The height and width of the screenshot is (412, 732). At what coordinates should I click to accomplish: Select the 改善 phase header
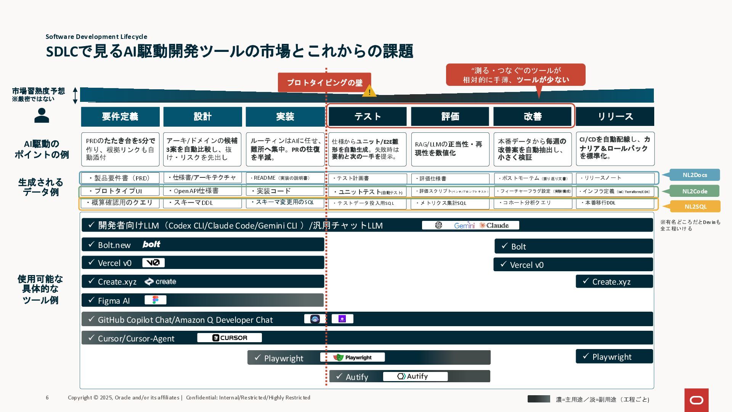coord(532,116)
